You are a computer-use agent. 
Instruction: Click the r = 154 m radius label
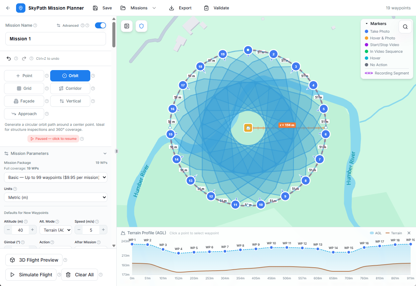pyautogui.click(x=287, y=125)
